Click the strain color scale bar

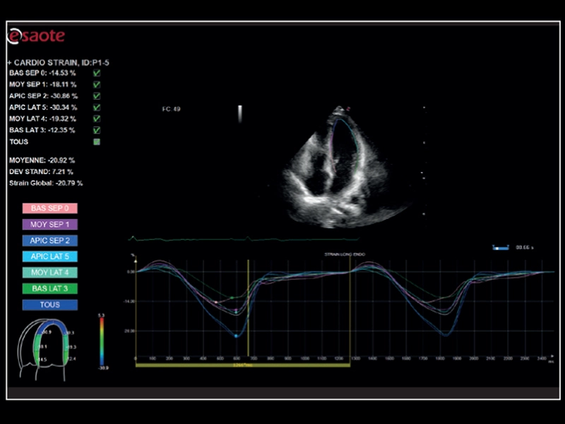101,341
